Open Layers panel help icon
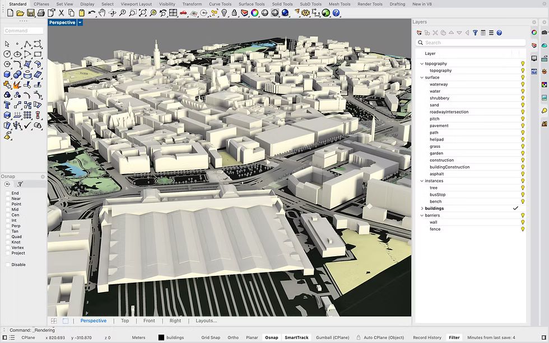Screen dimensions: 549x343 click(499, 33)
